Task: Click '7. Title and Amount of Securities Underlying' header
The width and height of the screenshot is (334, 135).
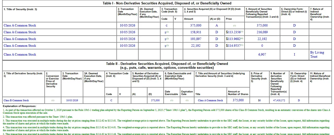Action: tap(220, 75)
